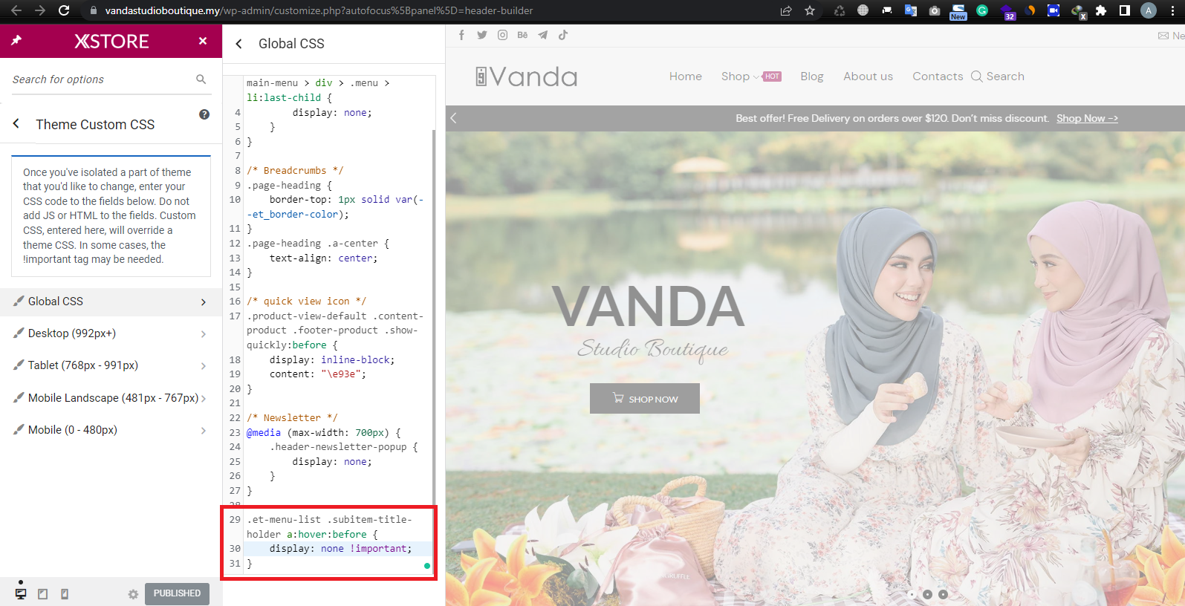The height and width of the screenshot is (606, 1185).
Task: Open the Zoom extension icon
Action: (1053, 10)
